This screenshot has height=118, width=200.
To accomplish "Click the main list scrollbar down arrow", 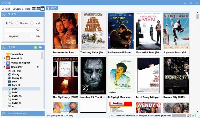I will pyautogui.click(x=197, y=111).
